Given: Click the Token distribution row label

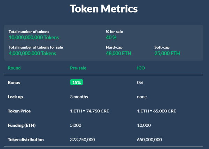Looking at the screenshot, I should pos(25,140).
